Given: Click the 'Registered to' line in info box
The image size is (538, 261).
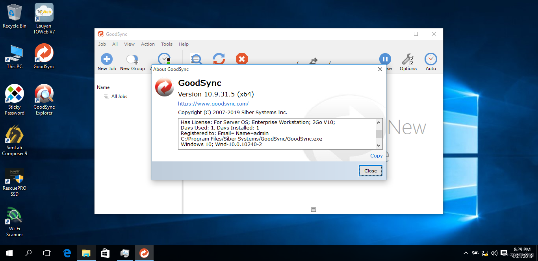Looking at the screenshot, I should 224,133.
